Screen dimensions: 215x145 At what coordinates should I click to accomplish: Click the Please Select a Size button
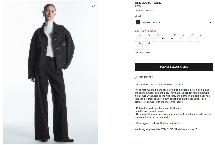click(x=174, y=67)
